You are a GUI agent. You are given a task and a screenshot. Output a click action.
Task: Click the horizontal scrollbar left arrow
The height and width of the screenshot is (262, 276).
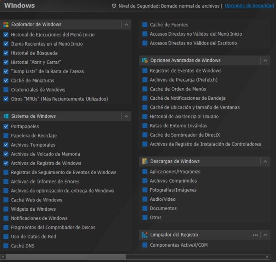click(3, 257)
